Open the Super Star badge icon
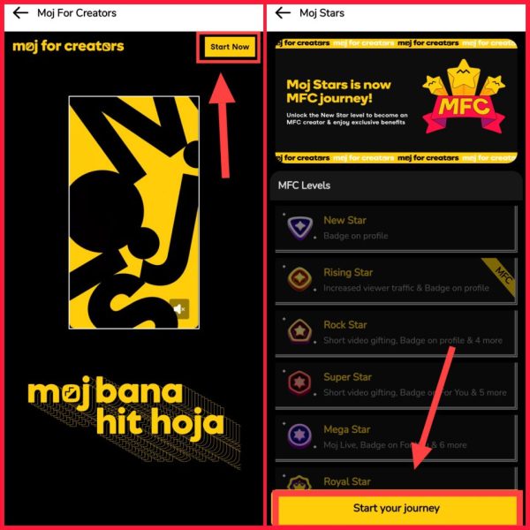Viewport: 530px width, 530px height. pyautogui.click(x=299, y=383)
